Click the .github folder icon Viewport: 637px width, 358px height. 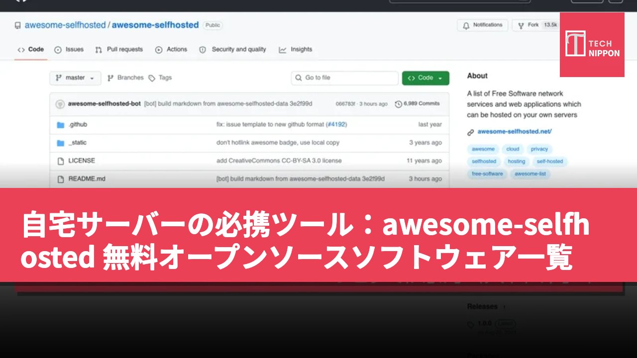pos(61,125)
